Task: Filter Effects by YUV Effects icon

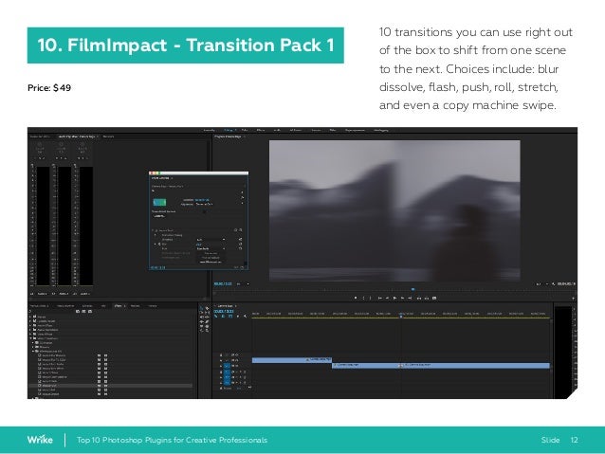Action: coord(90,311)
